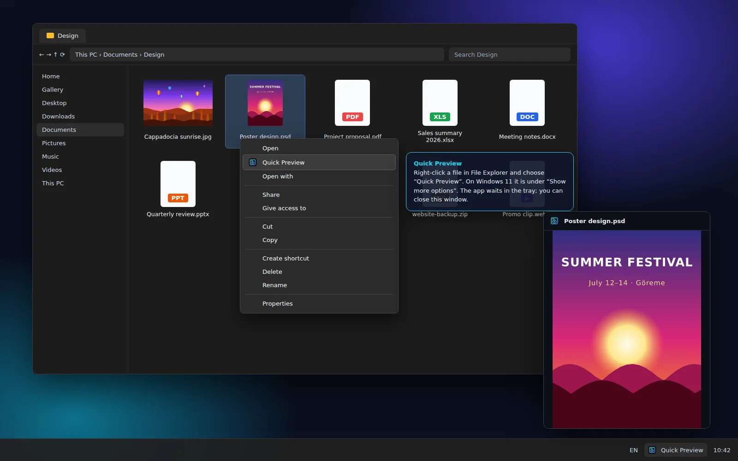
Task: Select the Project proposal PDF file icon
Action: 352,103
